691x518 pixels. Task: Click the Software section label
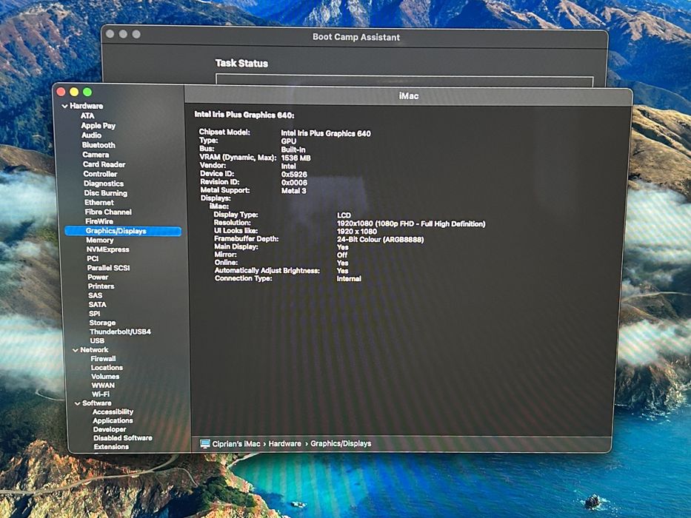(97, 403)
